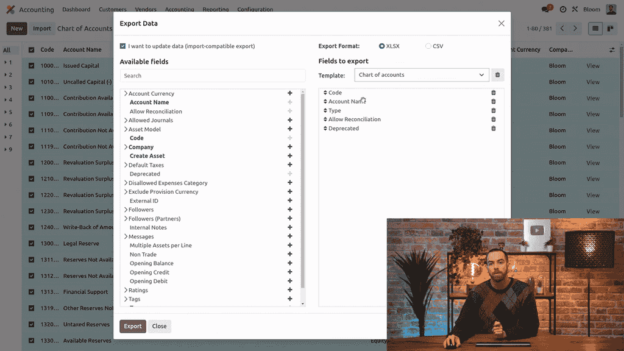This screenshot has height=351, width=624.
Task: Open the messages notification icon
Action: (x=547, y=10)
